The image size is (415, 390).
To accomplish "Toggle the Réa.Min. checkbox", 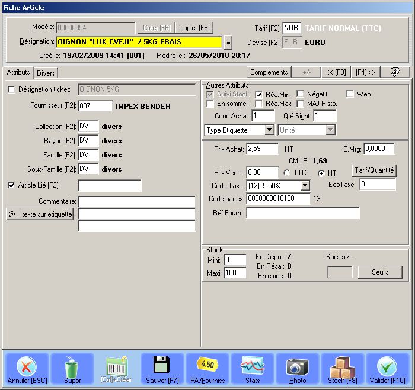I will click(258, 94).
